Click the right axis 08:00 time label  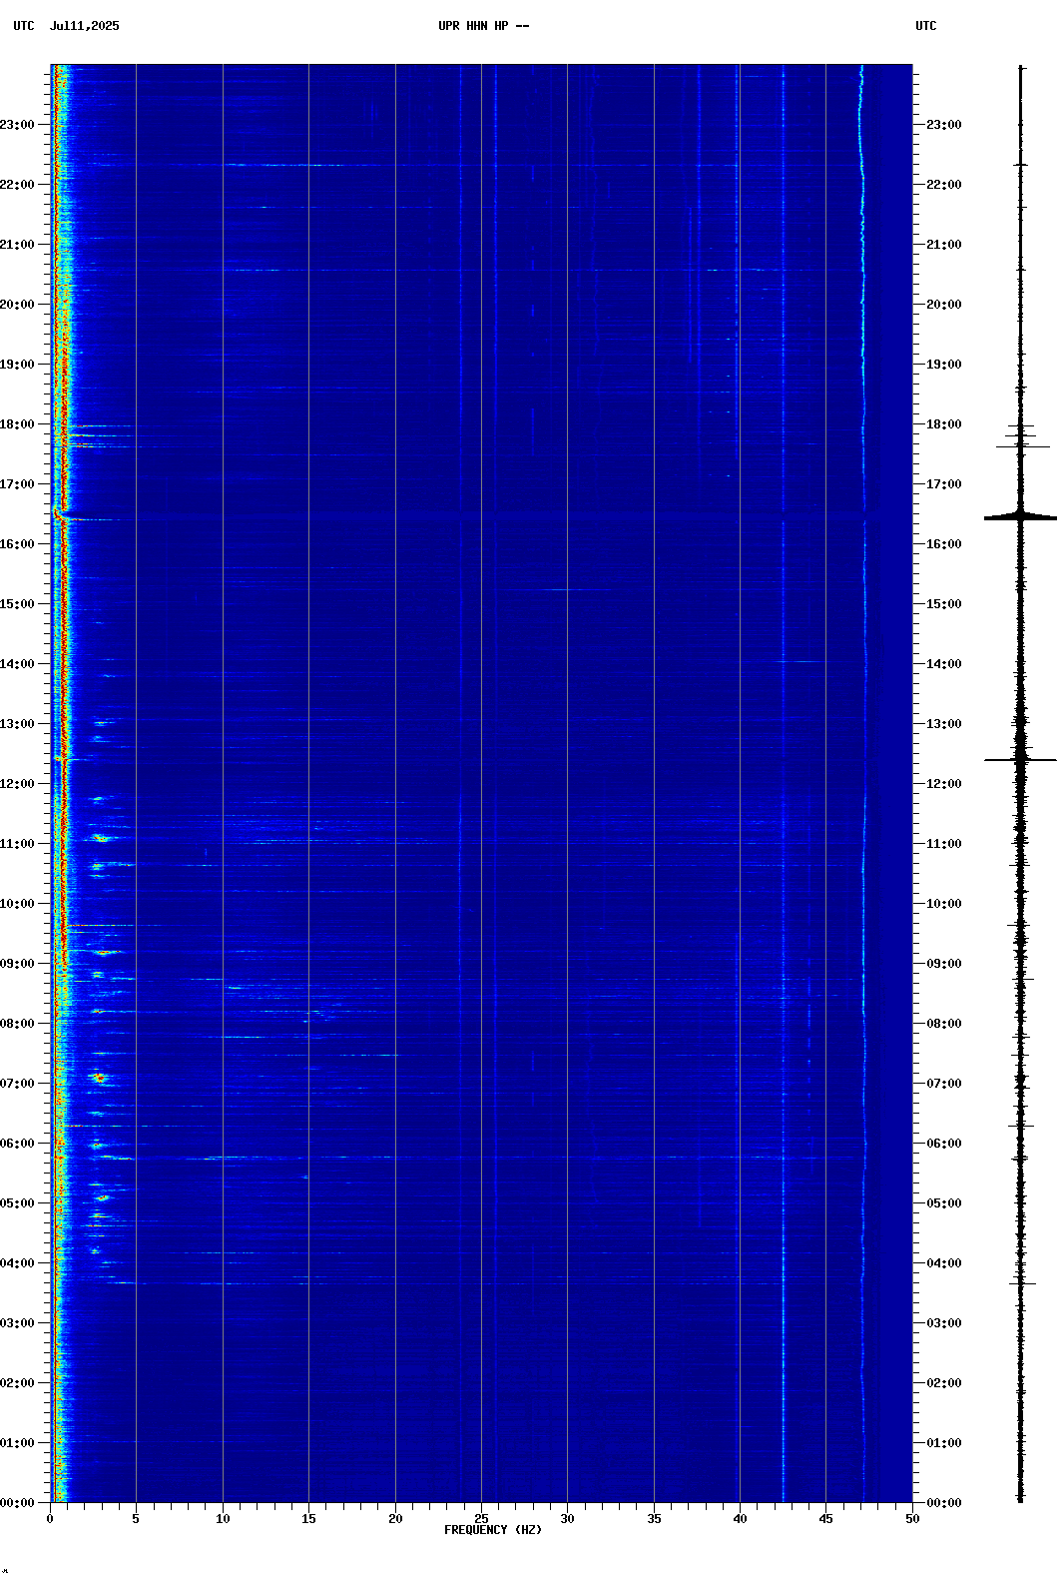(944, 1024)
